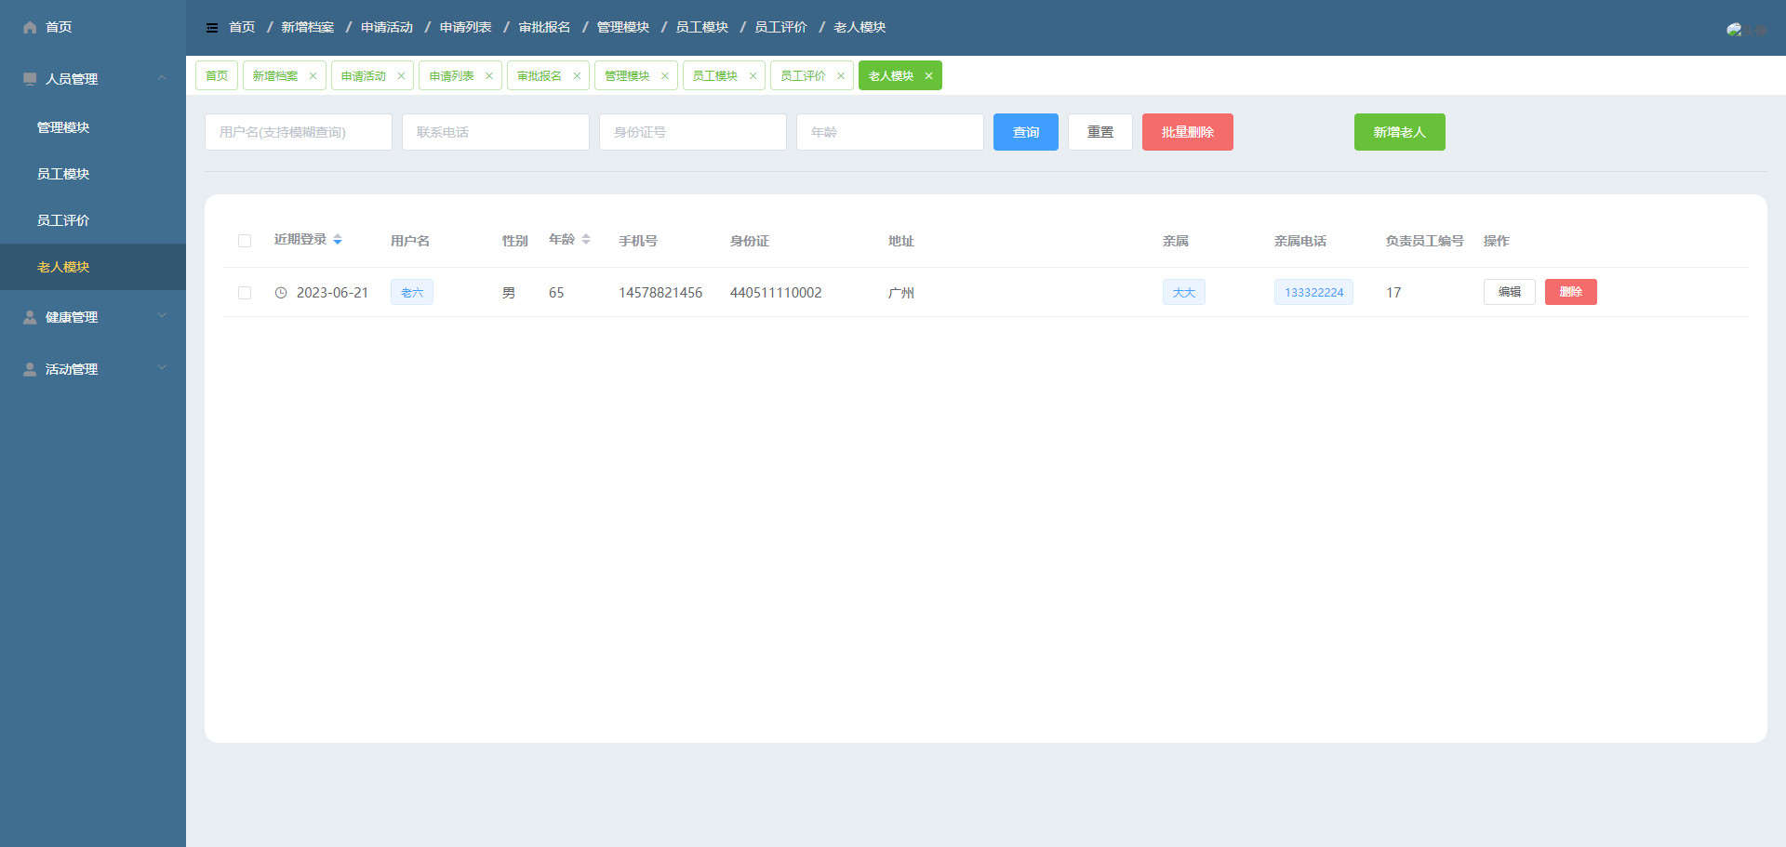The height and width of the screenshot is (847, 1786).
Task: Click the 人员管理 monitor icon
Action: [30, 79]
